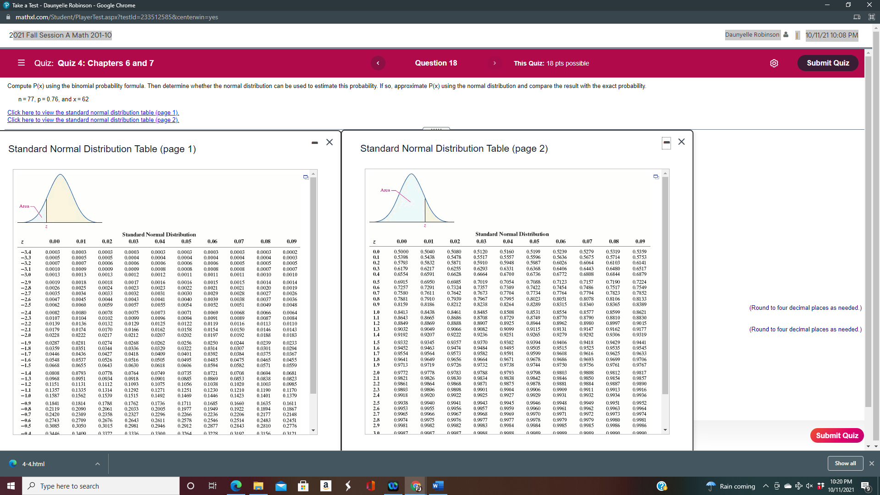Click Show all downloads button
This screenshot has height=495, width=880.
845,463
